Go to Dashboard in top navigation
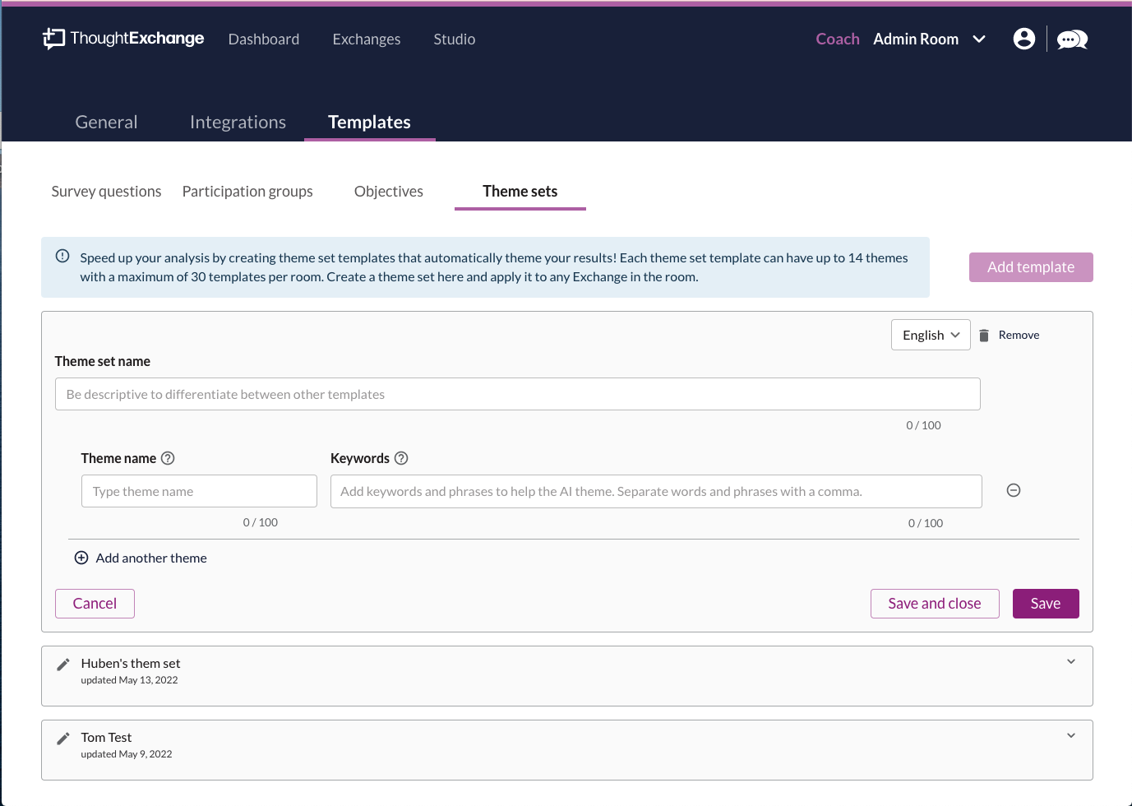Viewport: 1132px width, 806px height. pos(264,39)
